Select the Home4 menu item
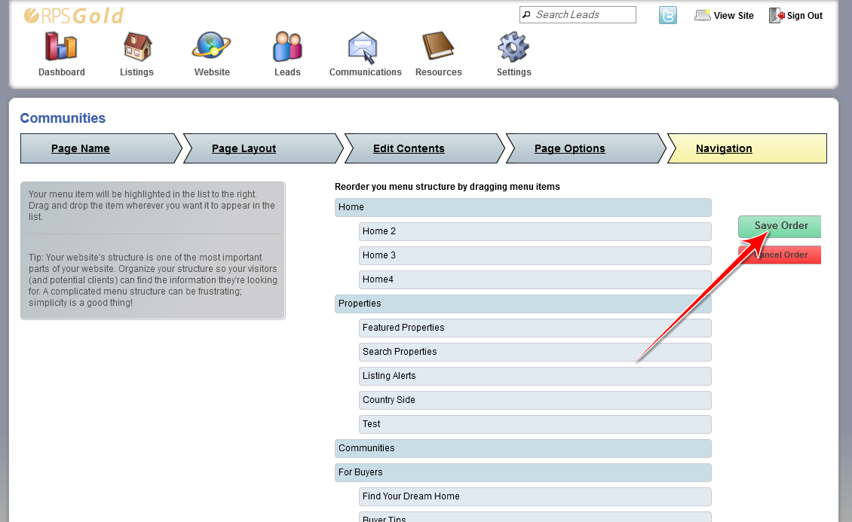The width and height of the screenshot is (852, 522). point(535,279)
